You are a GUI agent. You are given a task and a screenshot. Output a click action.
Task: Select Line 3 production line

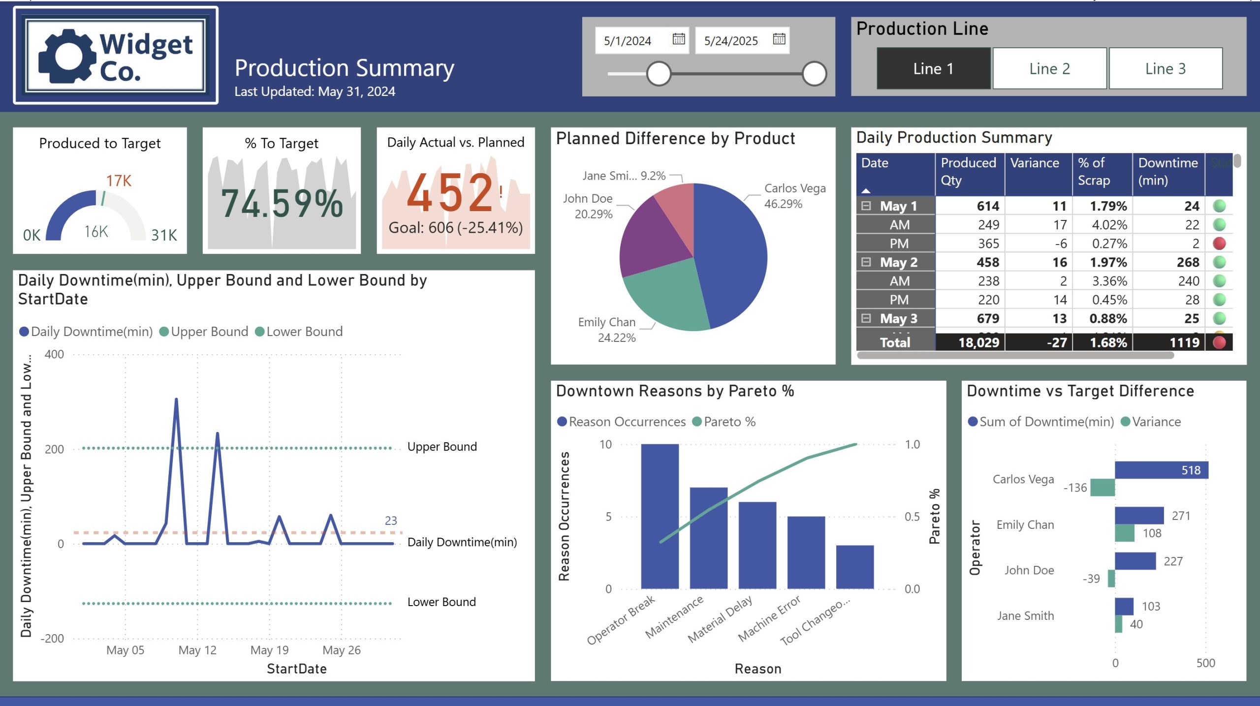pos(1165,68)
